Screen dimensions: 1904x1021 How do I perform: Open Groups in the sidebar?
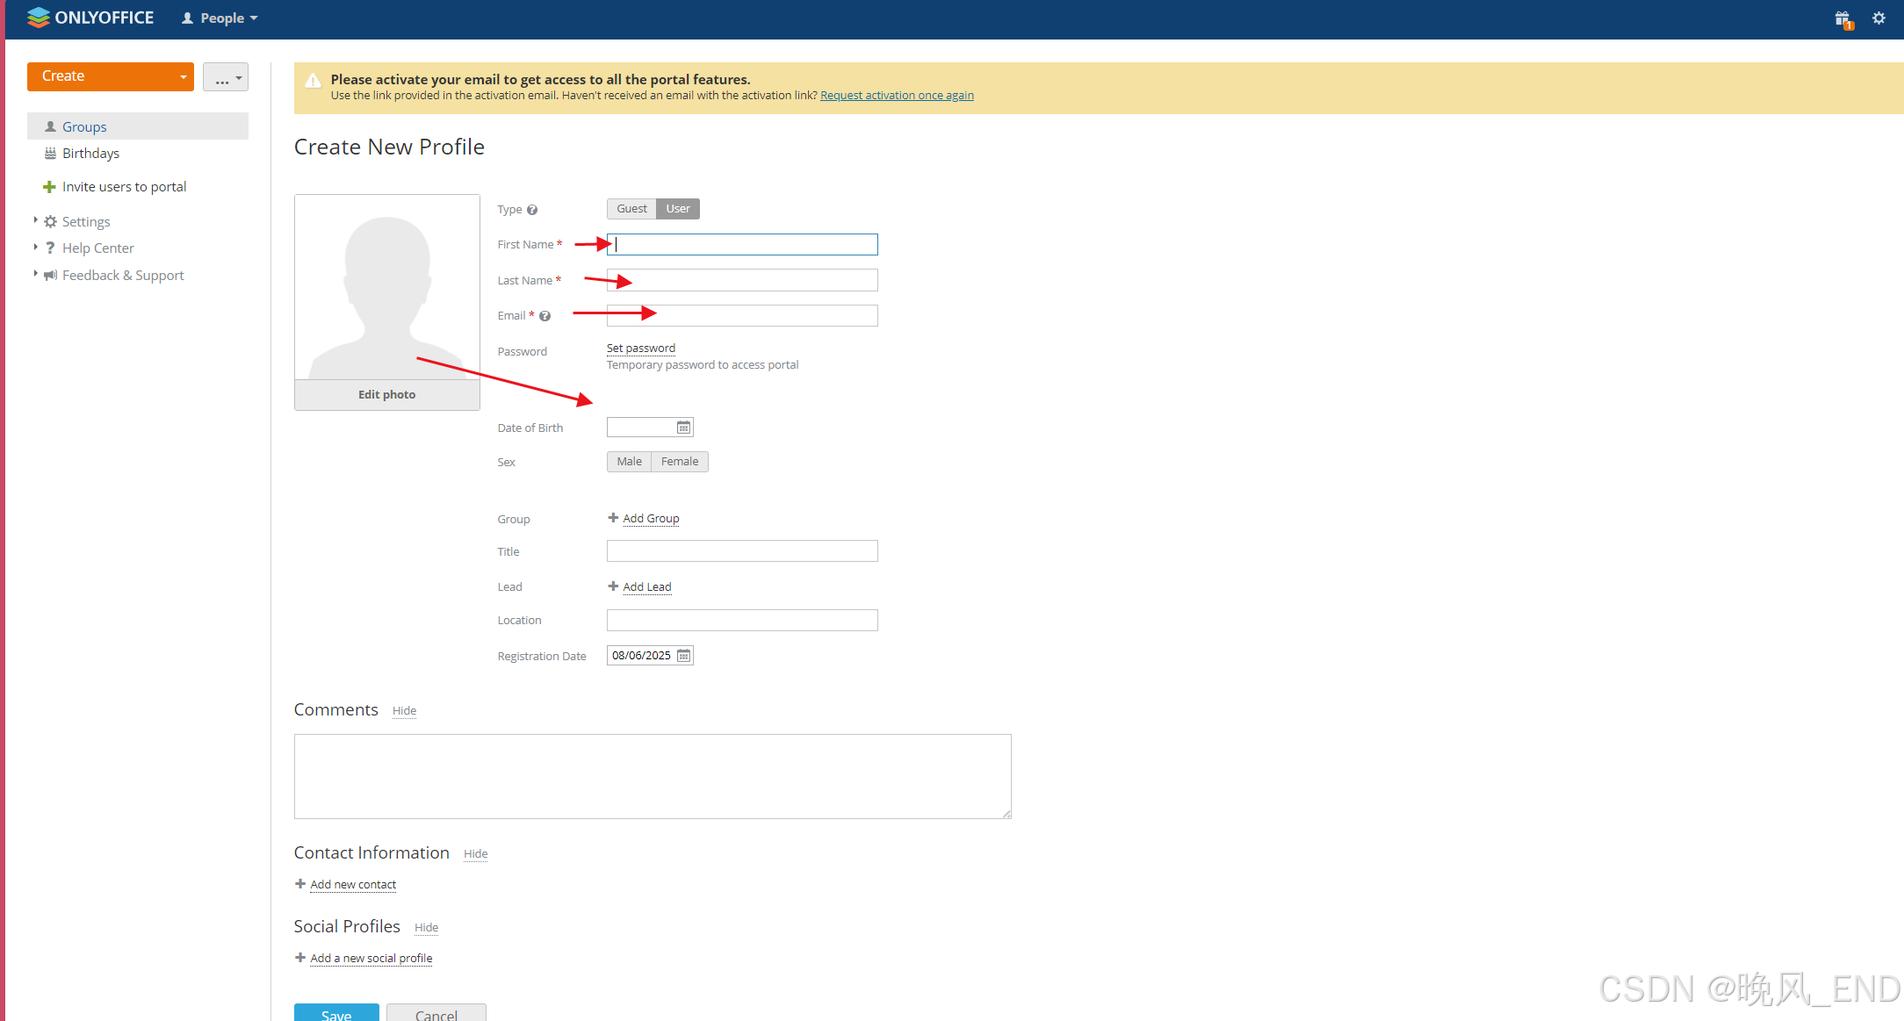[x=84, y=126]
